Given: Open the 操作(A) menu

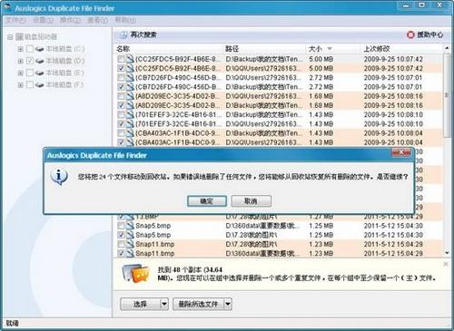Looking at the screenshot, I should click(70, 21).
